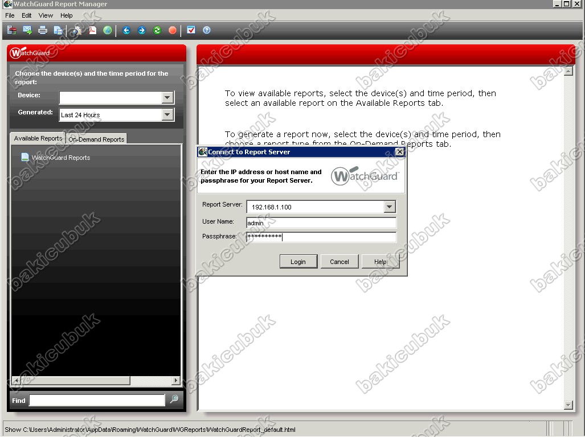Screen dimensions: 585x437
Task: Open the View menu
Action: [46, 15]
